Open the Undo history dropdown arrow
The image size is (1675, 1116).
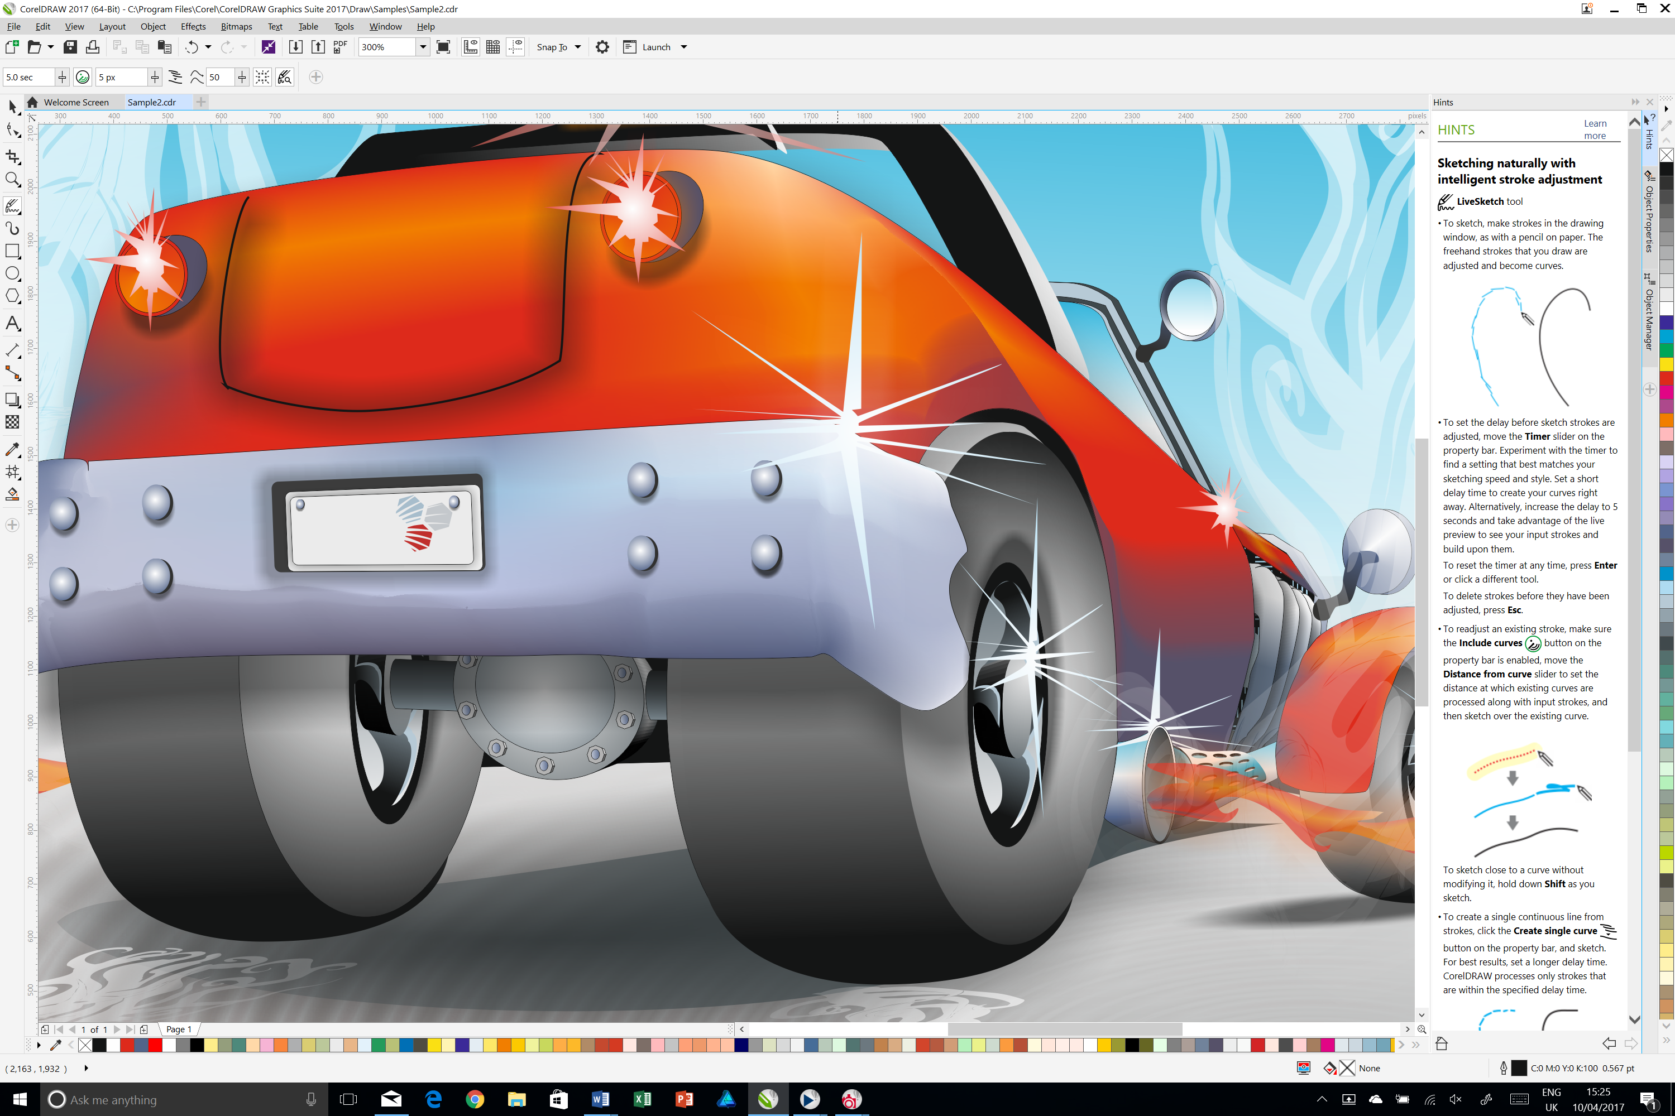(208, 47)
